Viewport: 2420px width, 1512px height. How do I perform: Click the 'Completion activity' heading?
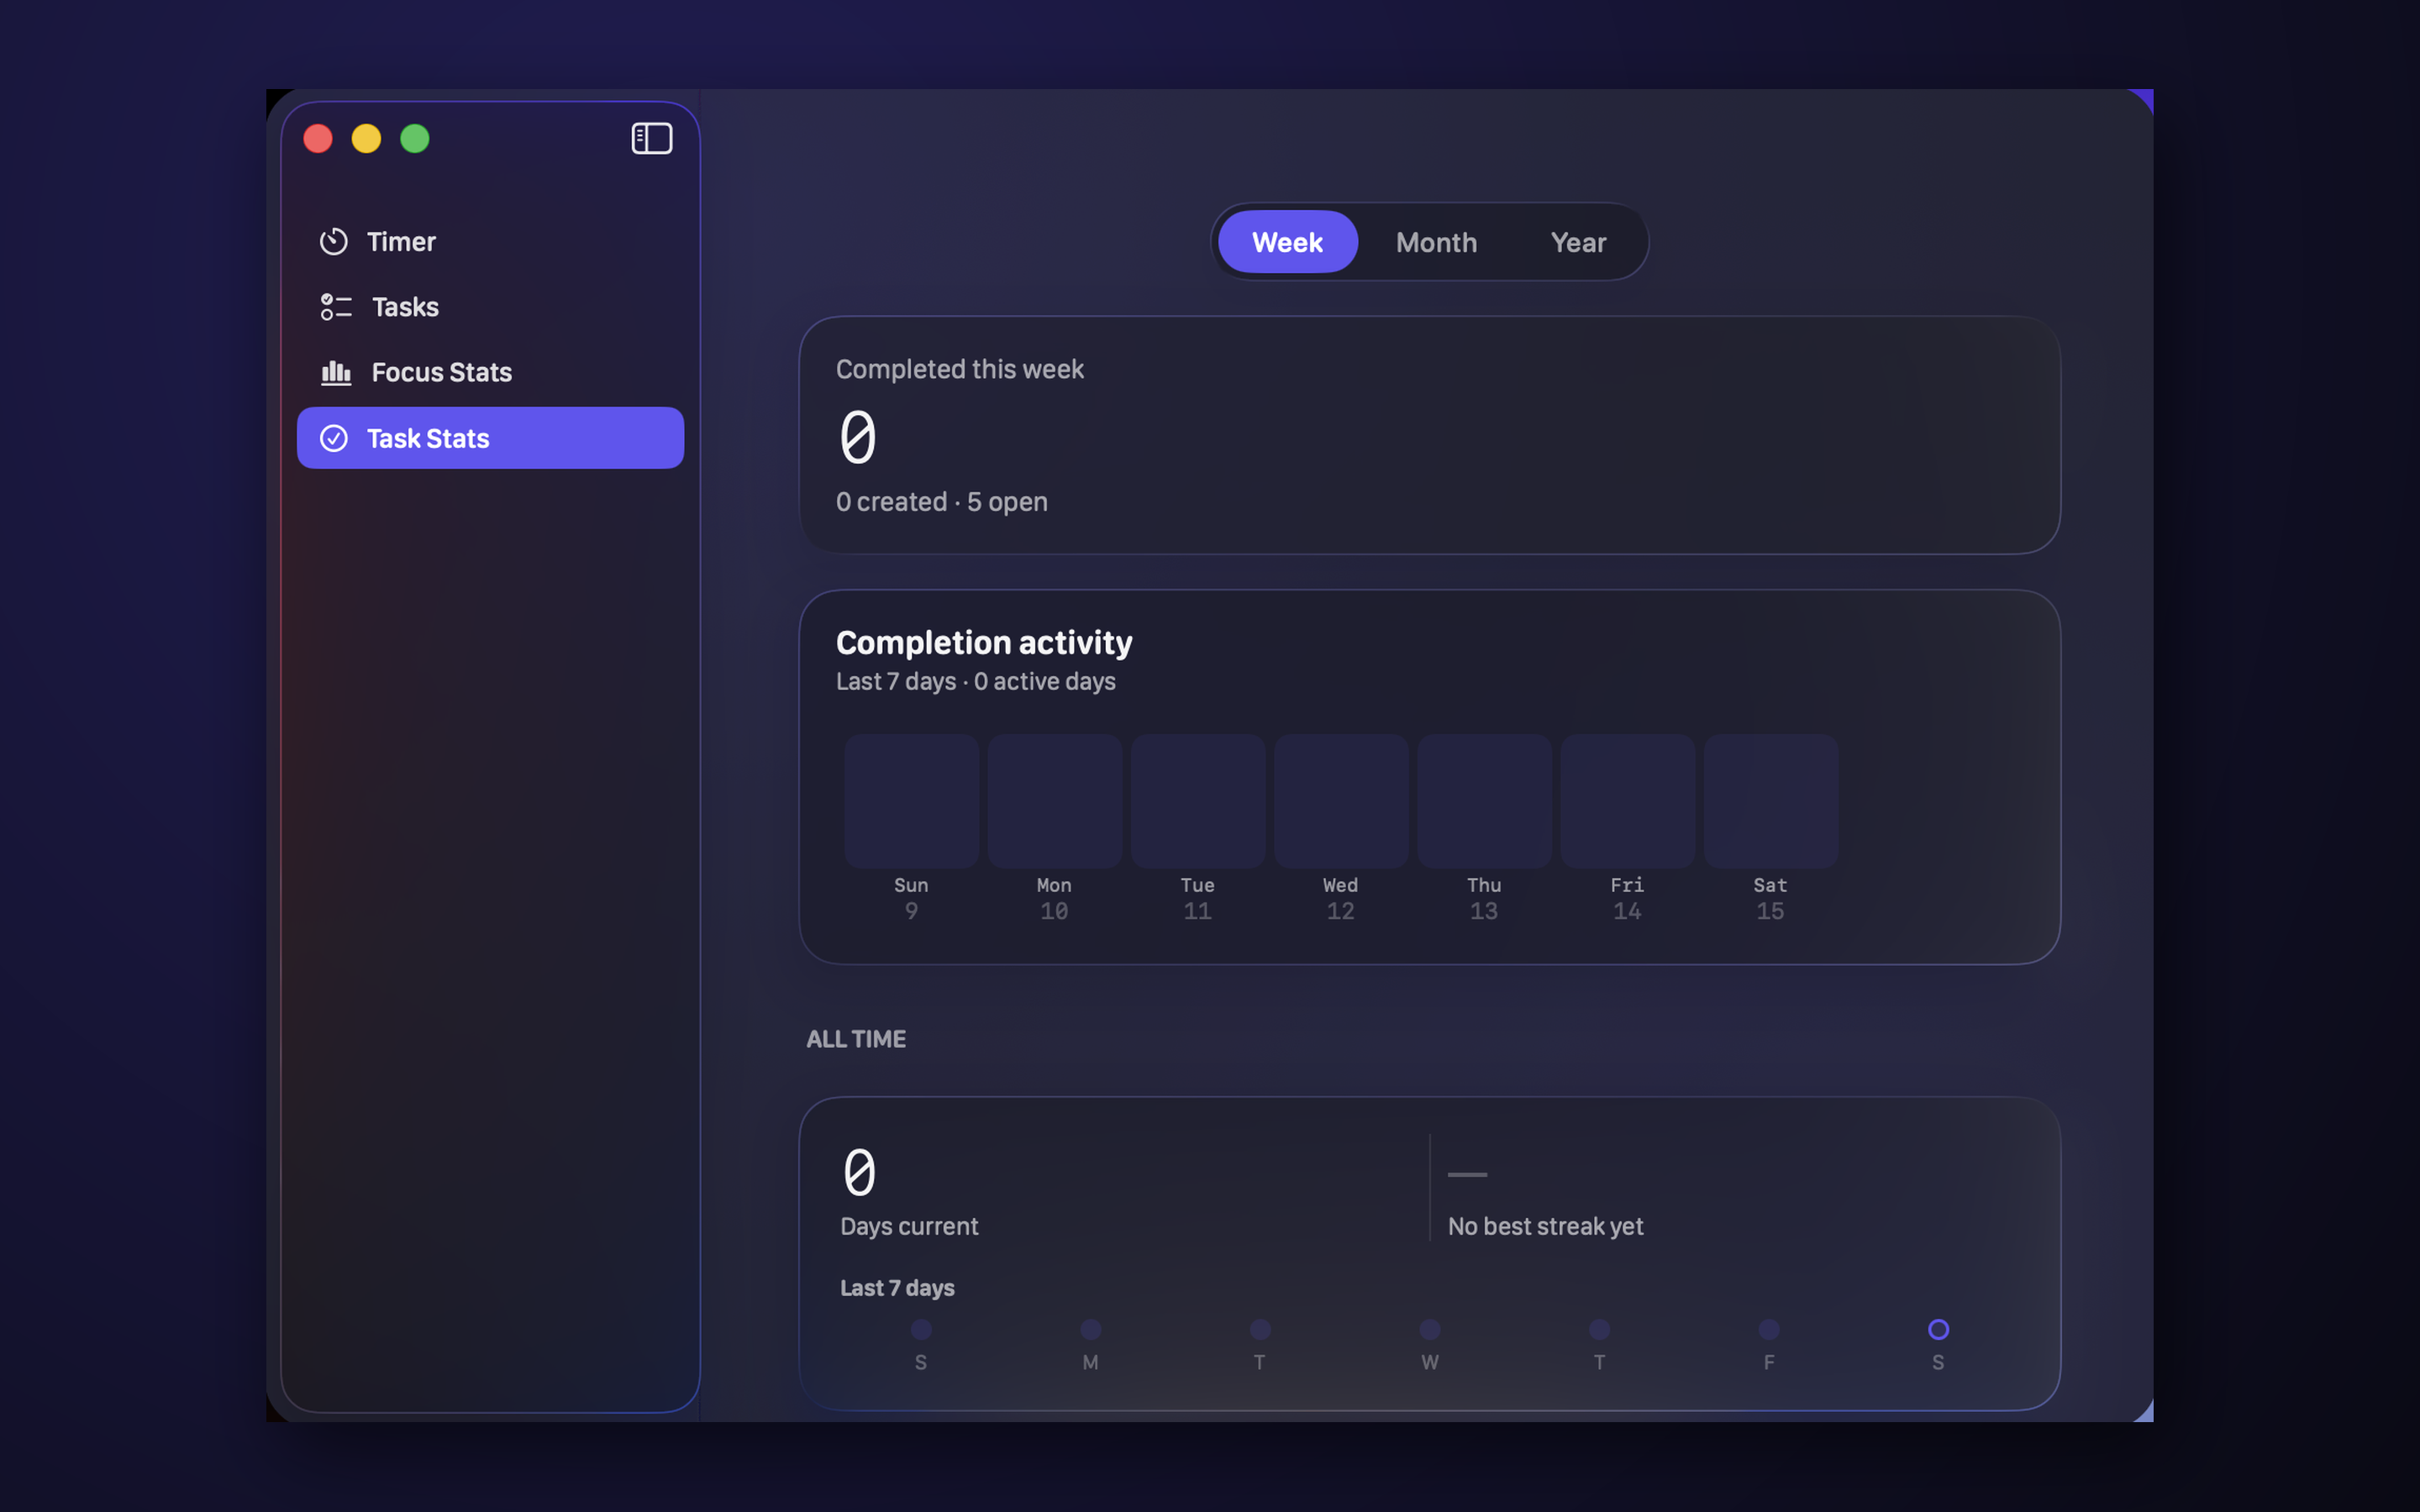point(984,642)
